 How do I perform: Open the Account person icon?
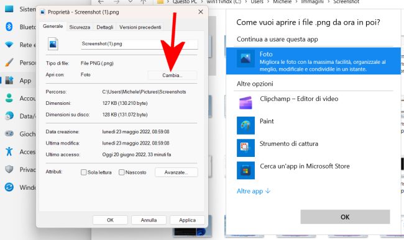click(x=9, y=98)
